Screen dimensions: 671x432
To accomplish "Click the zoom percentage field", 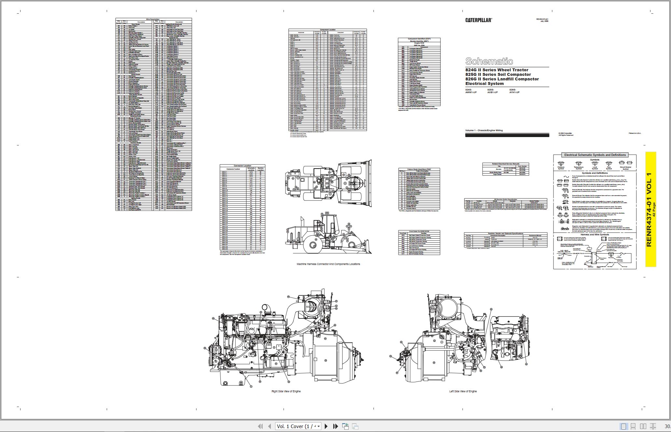I will (x=667, y=426).
